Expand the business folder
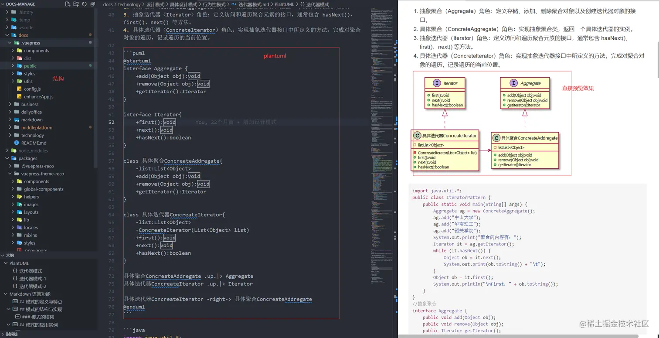659x338 pixels. 10,104
